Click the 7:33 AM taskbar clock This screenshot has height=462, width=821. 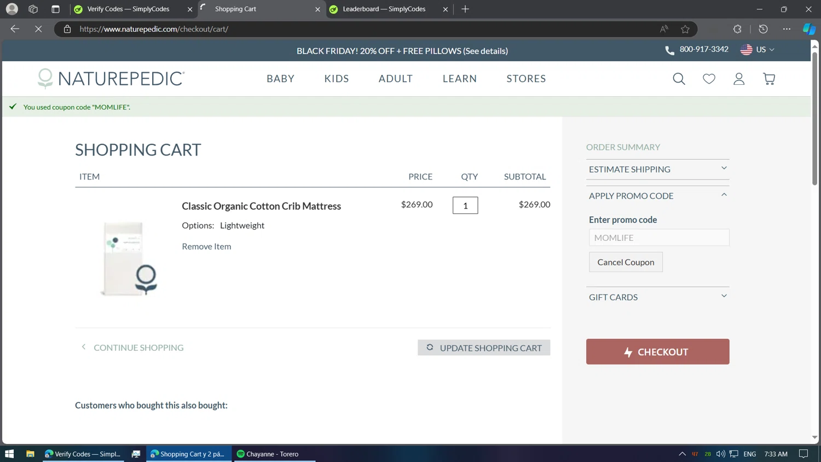pyautogui.click(x=776, y=454)
